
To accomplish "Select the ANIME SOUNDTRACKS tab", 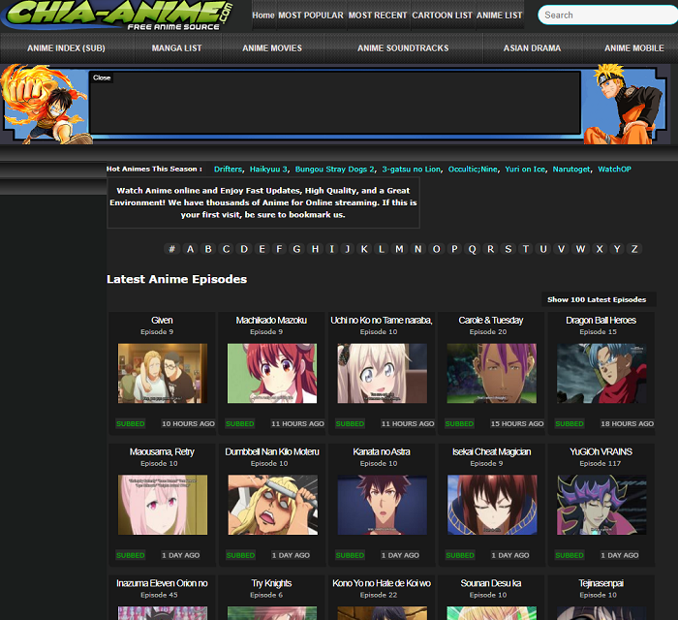I will tap(403, 48).
